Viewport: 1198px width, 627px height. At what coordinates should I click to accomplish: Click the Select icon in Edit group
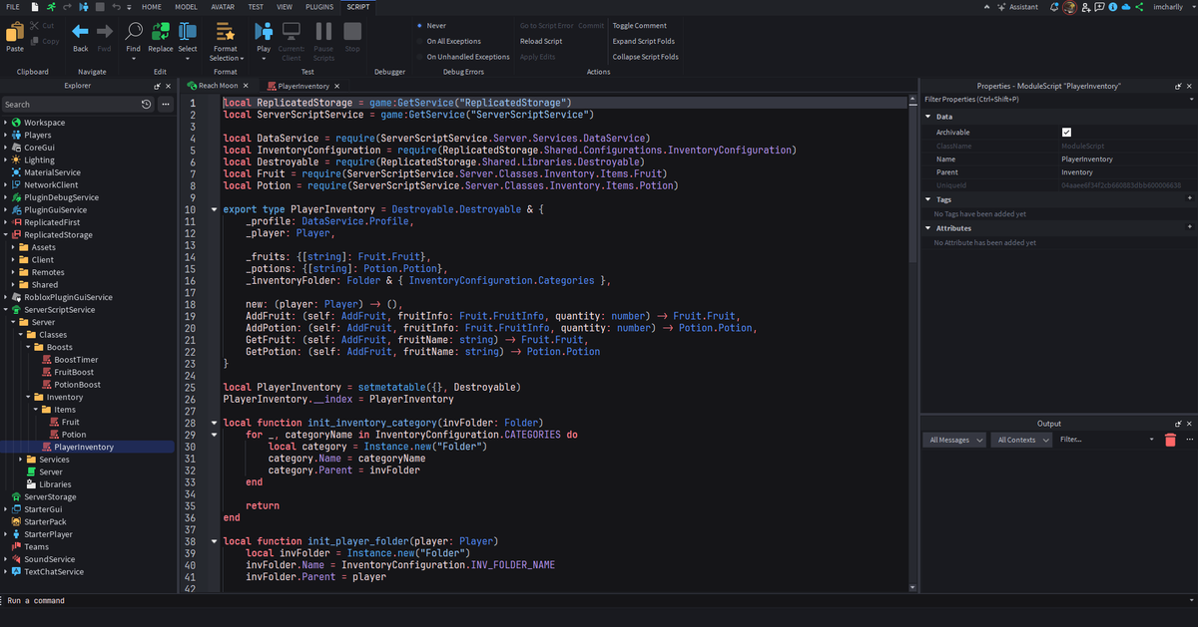188,32
